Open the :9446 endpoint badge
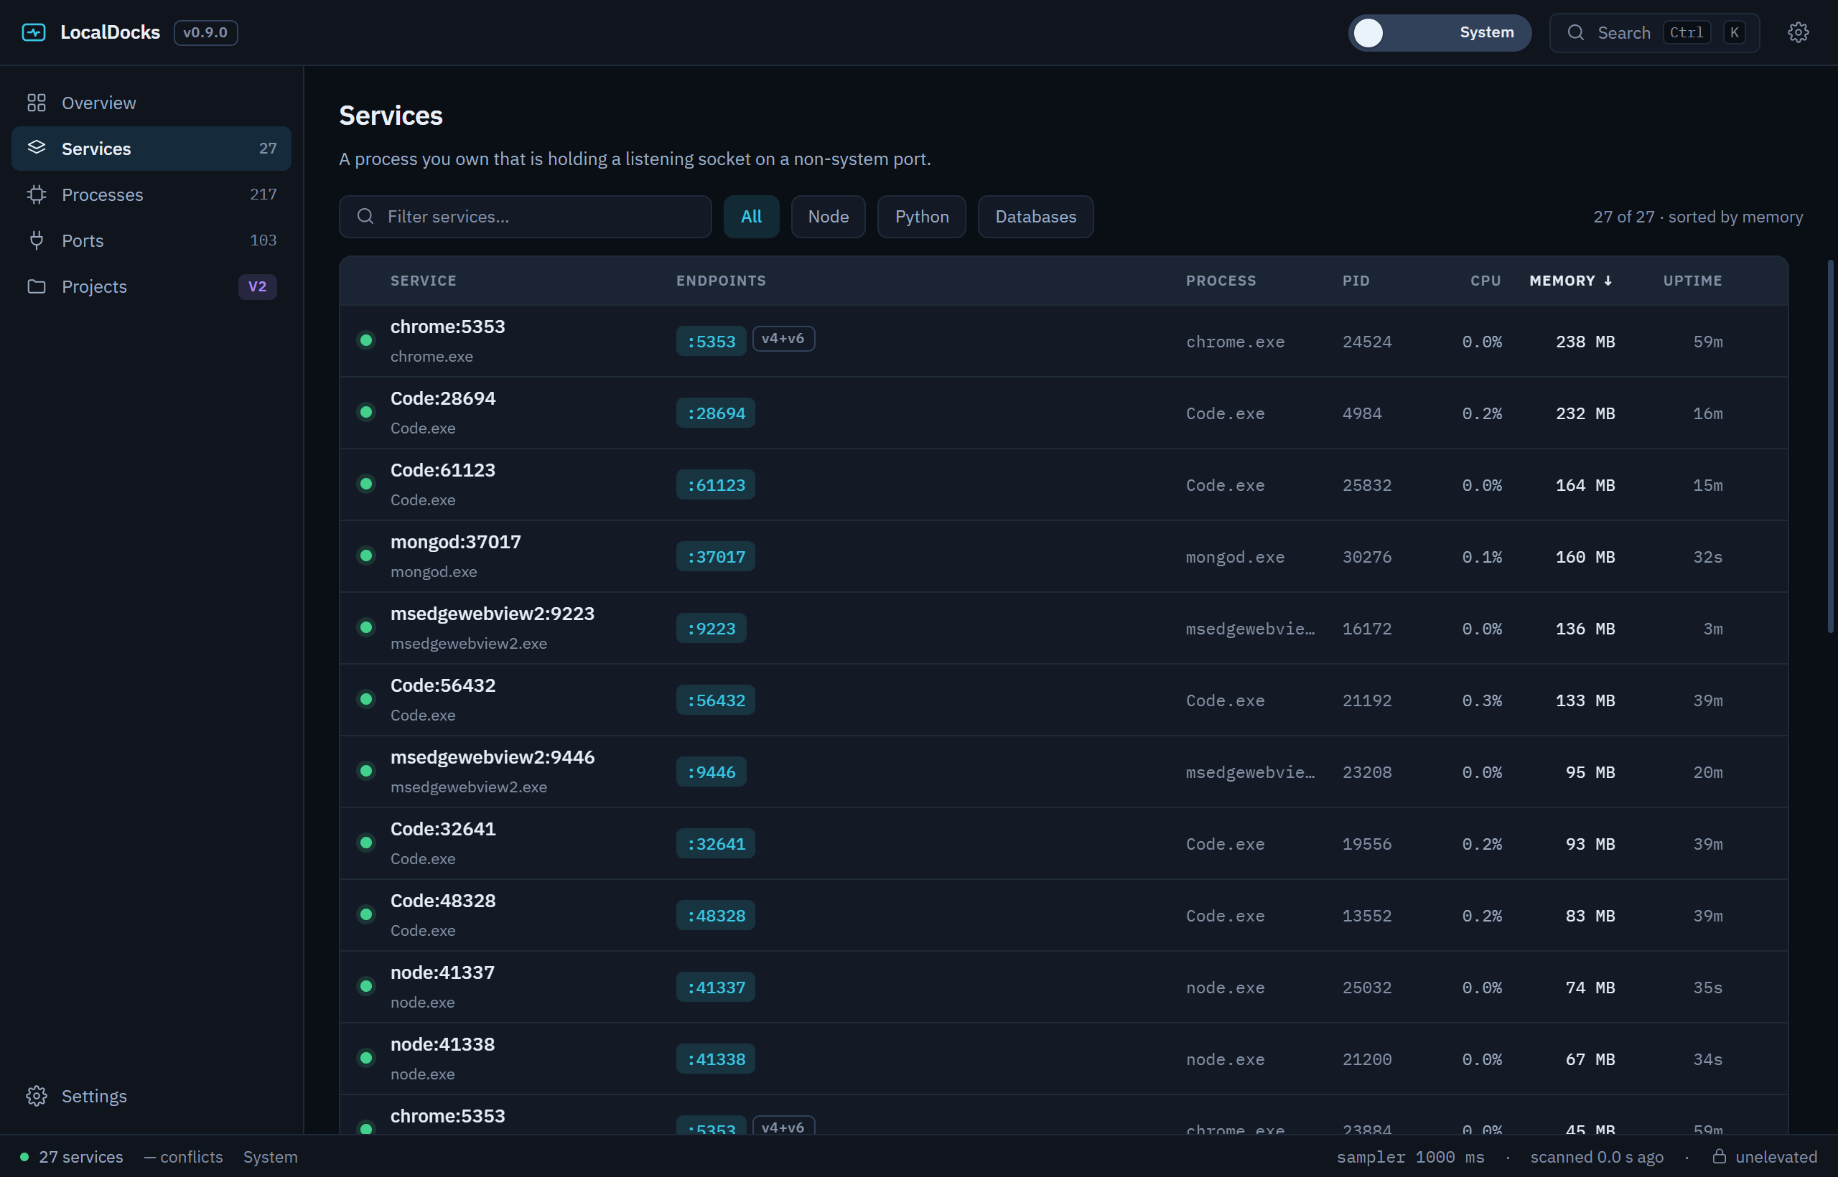This screenshot has width=1838, height=1177. (710, 772)
